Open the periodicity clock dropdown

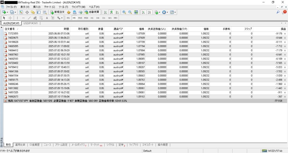pos(167,12)
